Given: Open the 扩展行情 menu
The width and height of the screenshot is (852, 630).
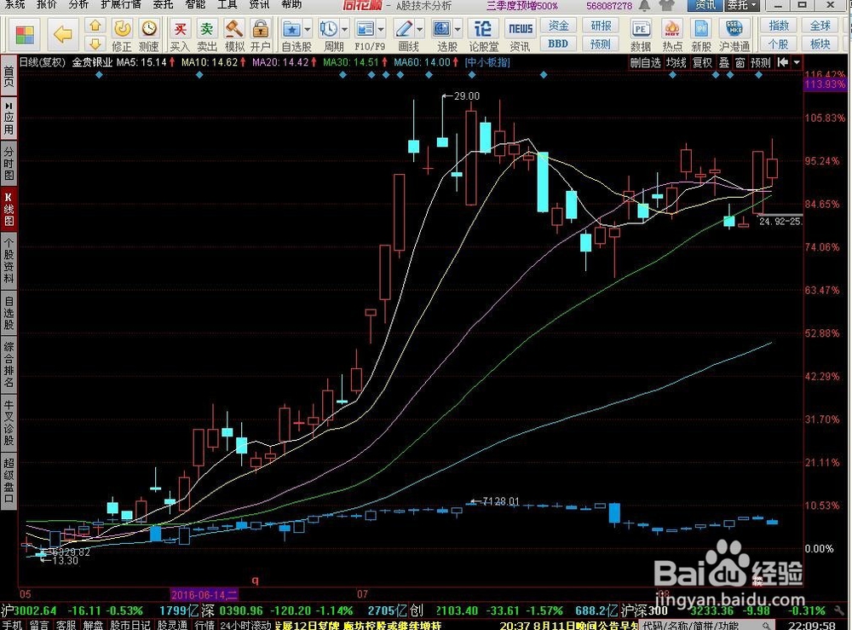Looking at the screenshot, I should click(121, 4).
